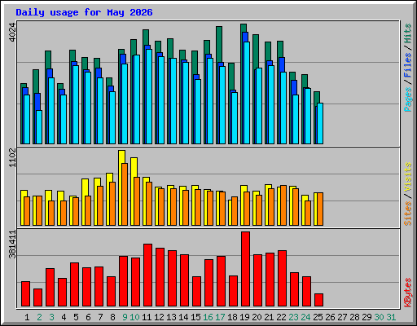The width and height of the screenshot is (417, 326).
Task: Click green day label 3
Action: coord(51,317)
